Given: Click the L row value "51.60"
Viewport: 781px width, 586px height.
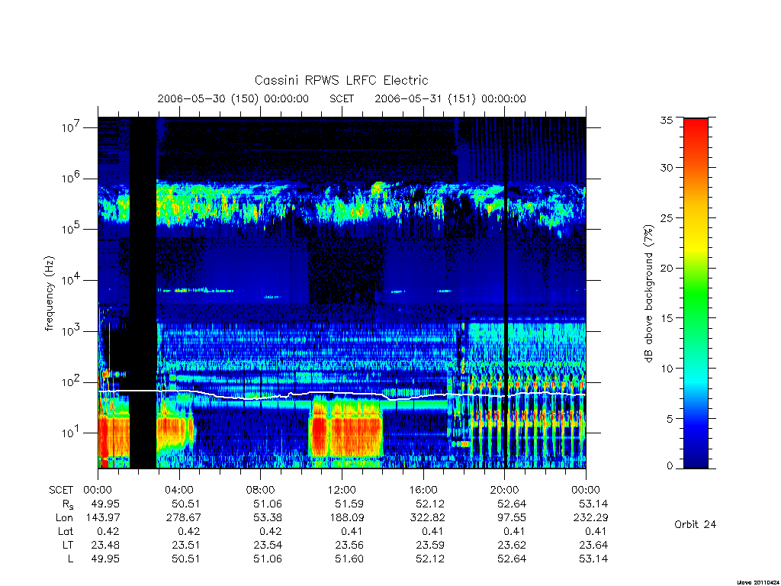Looking at the screenshot, I should coord(349,559).
